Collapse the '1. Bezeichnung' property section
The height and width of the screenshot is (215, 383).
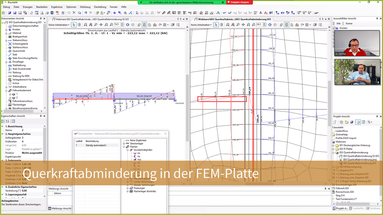[x=2, y=126]
